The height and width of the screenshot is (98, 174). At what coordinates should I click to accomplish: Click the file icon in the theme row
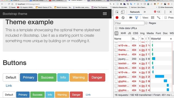click(116, 50)
